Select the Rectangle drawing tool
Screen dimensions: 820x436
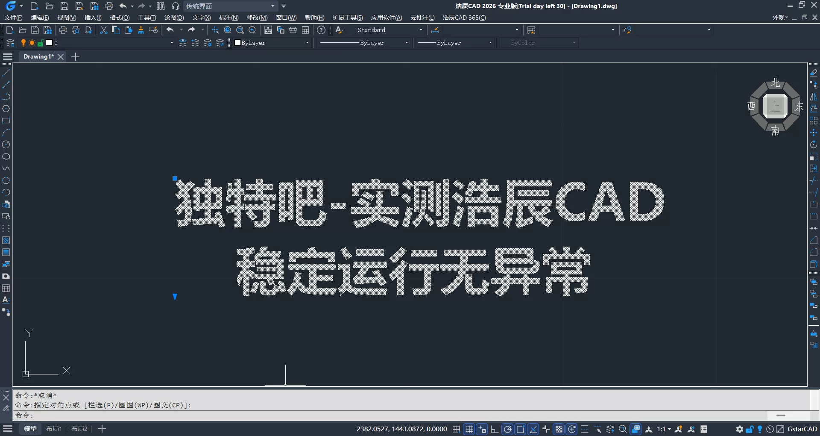tap(6, 121)
